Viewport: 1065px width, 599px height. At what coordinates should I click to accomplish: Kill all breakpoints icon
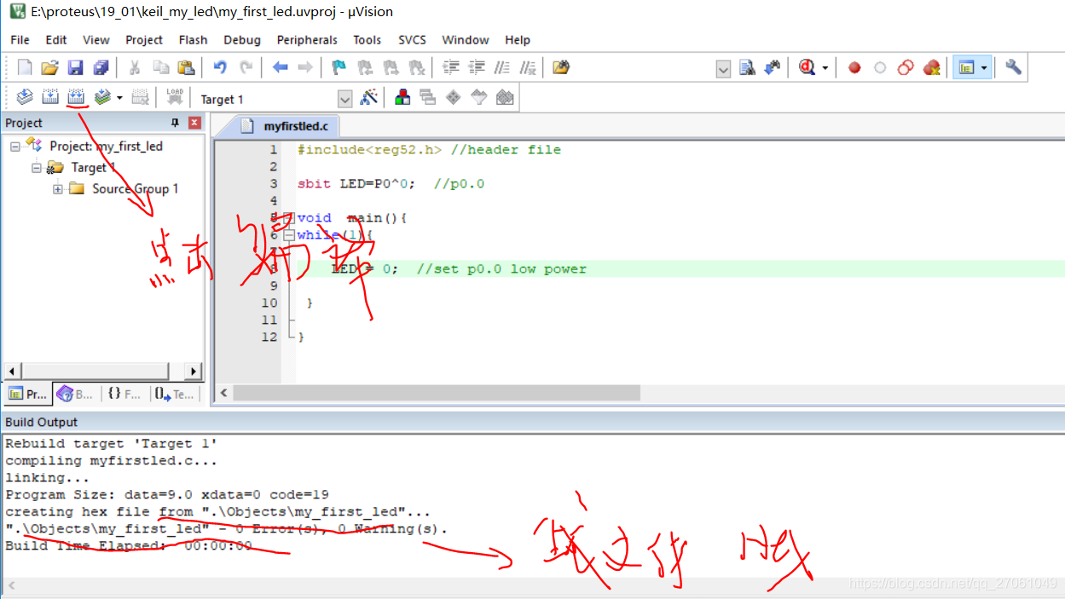click(x=931, y=67)
